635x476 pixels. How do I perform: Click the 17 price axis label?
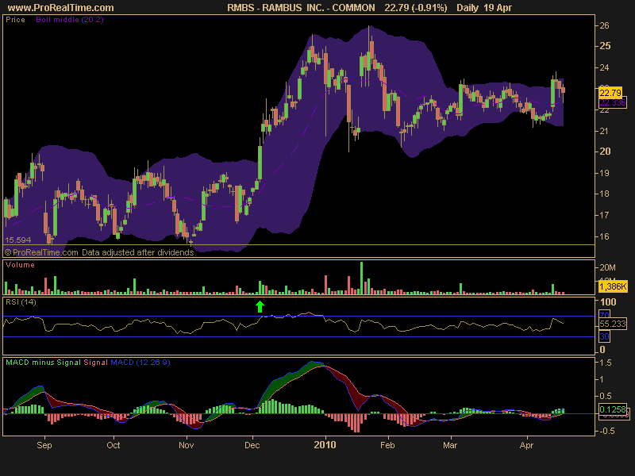tap(604, 215)
